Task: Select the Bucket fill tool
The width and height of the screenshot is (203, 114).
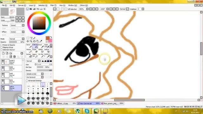Action: click(x=29, y=56)
